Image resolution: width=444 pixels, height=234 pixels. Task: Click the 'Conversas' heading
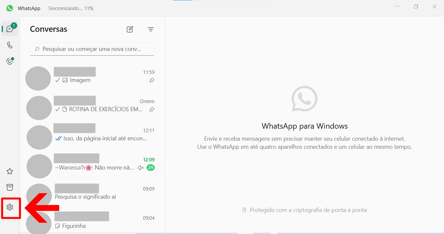(48, 29)
